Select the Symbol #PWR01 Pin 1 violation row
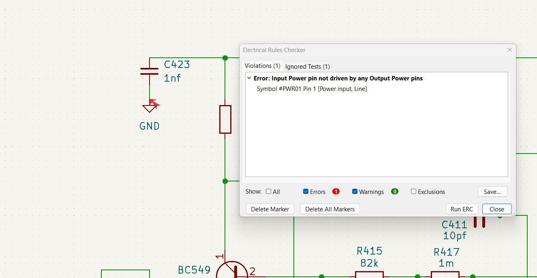537x278 pixels. 312,89
